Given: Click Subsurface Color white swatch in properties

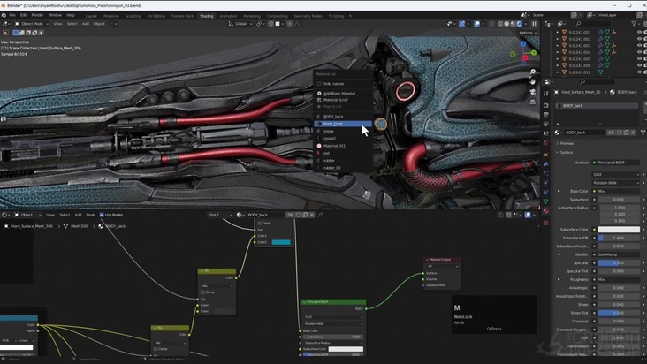Looking at the screenshot, I should click(619, 229).
